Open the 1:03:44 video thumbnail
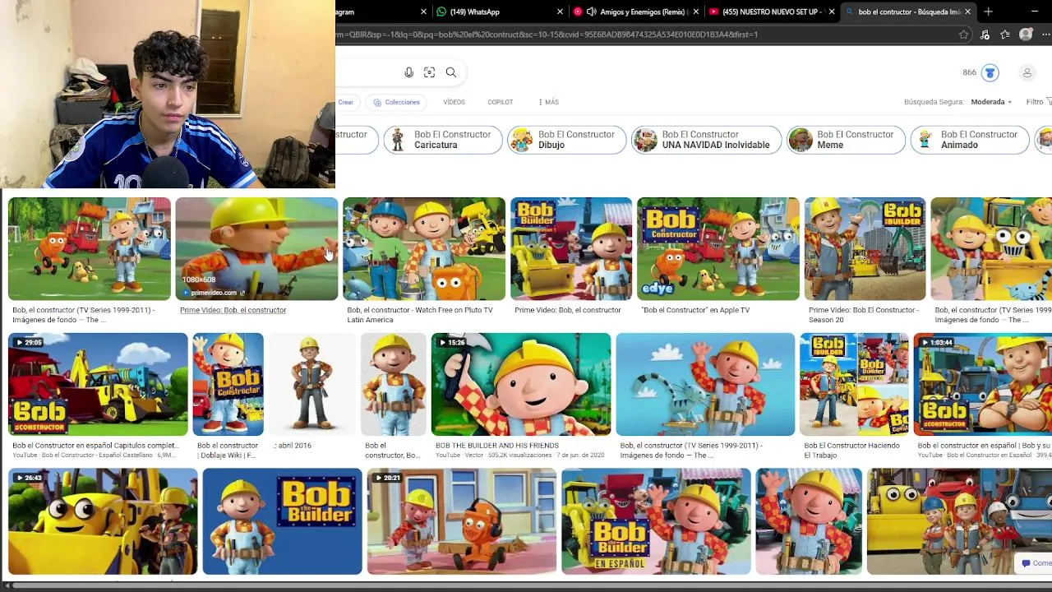 983,384
